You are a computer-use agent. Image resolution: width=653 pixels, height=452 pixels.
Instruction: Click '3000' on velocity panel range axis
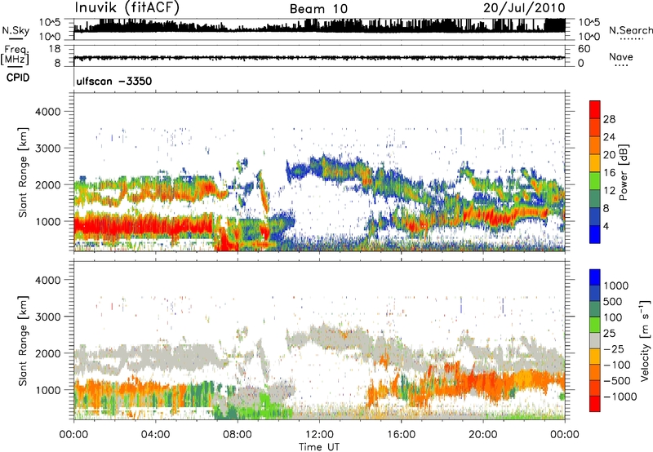tap(47, 317)
